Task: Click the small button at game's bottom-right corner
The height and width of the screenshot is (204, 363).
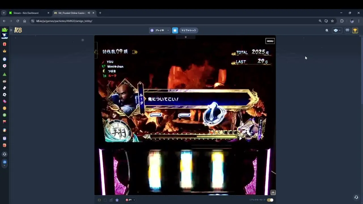Action: 273,192
